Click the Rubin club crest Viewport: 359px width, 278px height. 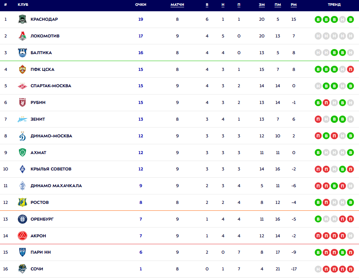[22, 102]
